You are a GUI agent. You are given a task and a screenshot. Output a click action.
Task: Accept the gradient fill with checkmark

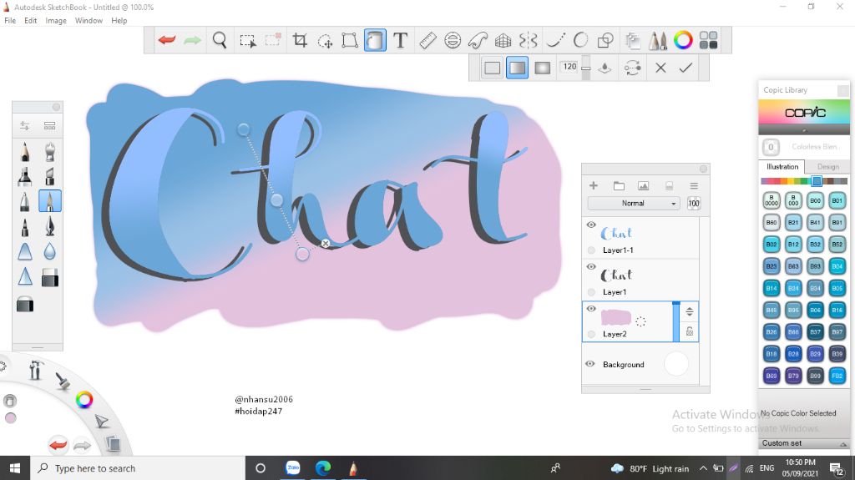(x=686, y=68)
